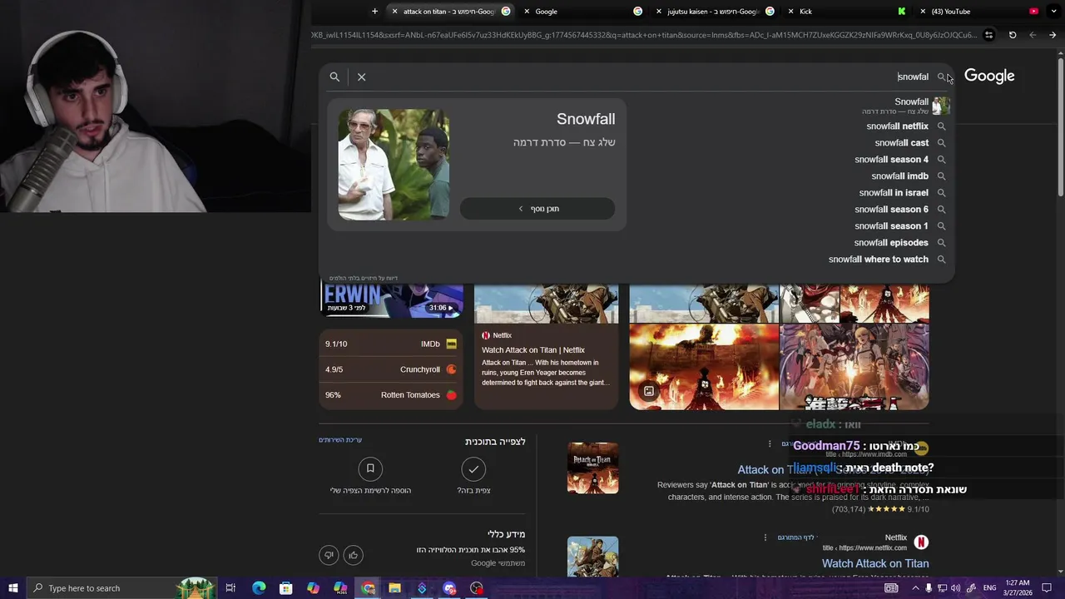Pick the 'snowfall season 4' suggestion
The height and width of the screenshot is (599, 1065).
(x=891, y=160)
